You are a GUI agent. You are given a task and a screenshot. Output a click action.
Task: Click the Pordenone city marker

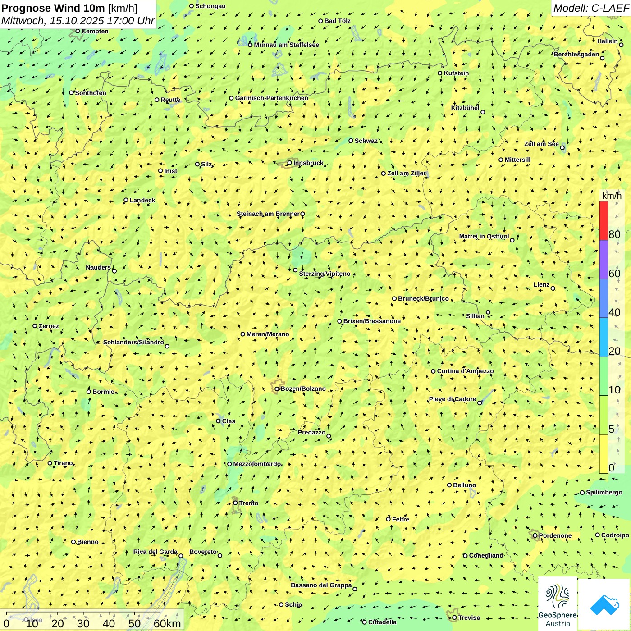(x=535, y=536)
